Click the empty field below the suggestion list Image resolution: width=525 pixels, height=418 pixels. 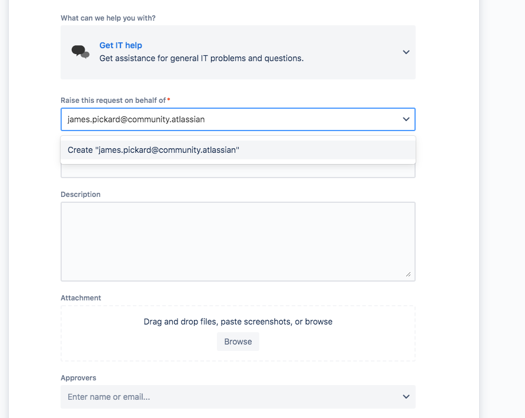238,170
